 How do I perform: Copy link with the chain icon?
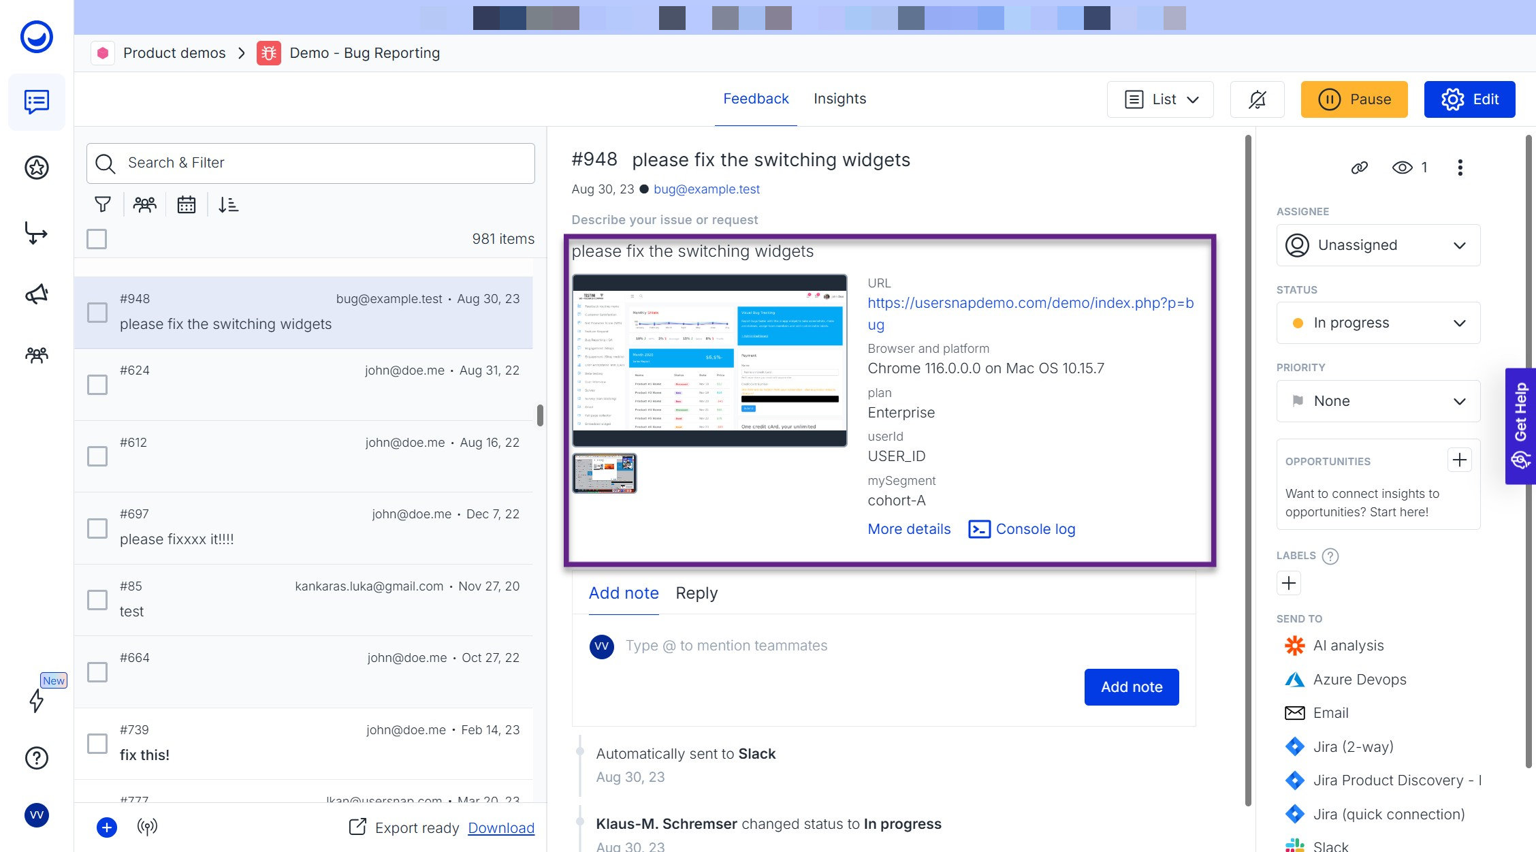1359,168
